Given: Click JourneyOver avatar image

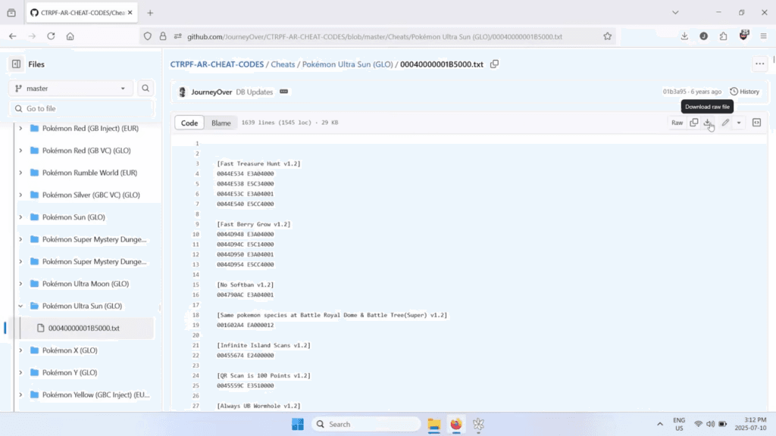Looking at the screenshot, I should tap(182, 92).
